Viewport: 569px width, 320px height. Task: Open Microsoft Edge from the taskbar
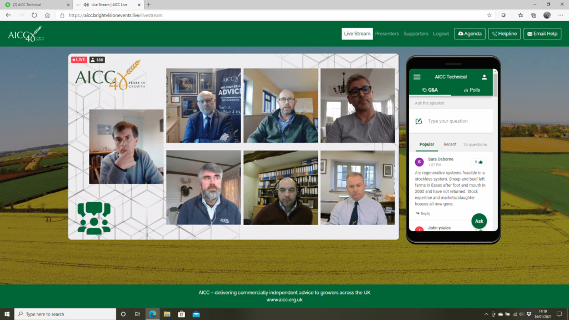pyautogui.click(x=152, y=314)
